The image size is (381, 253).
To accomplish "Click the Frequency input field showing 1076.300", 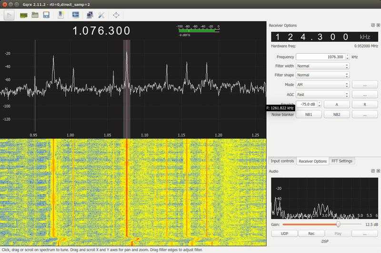I will (x=321, y=57).
